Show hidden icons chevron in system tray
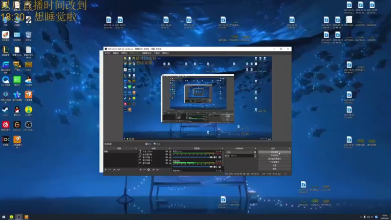 [361, 217]
